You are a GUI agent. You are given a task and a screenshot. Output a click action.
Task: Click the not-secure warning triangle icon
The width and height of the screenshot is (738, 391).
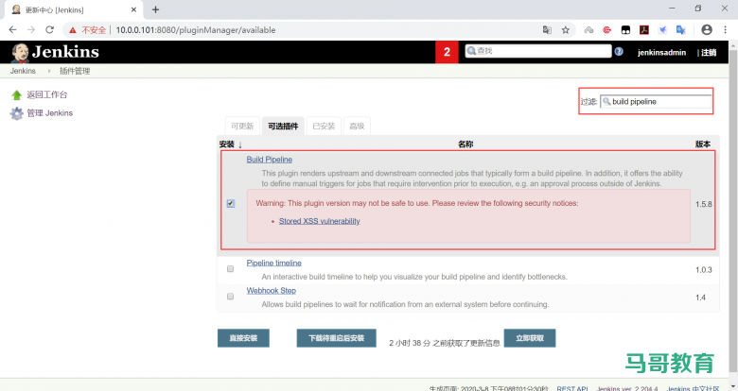73,30
